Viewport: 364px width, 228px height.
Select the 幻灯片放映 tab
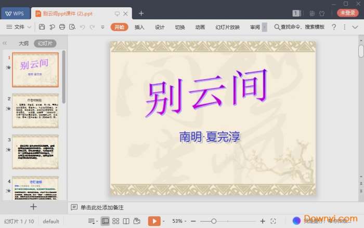pos(228,27)
